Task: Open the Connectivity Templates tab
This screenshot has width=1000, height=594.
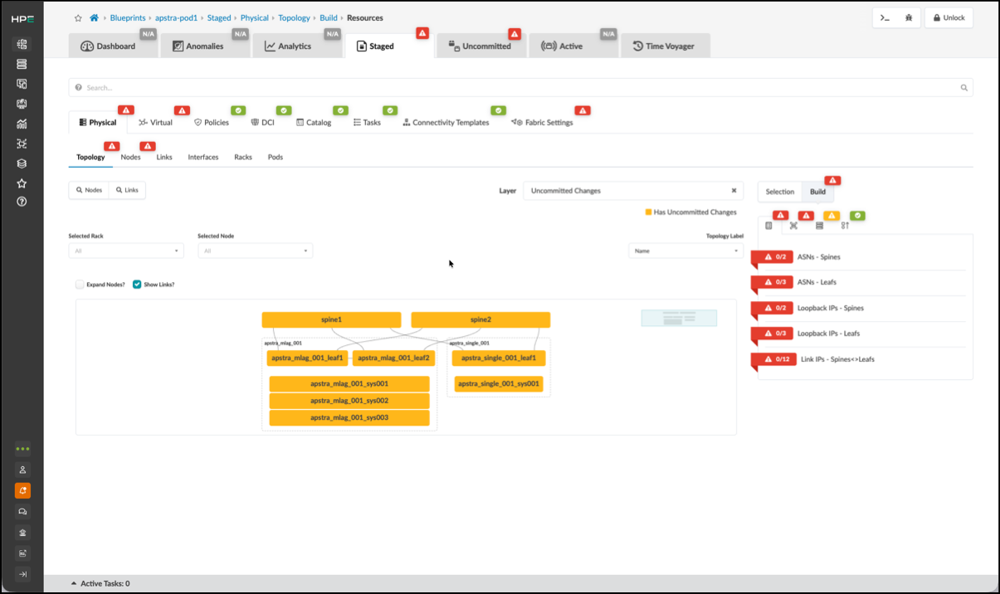Action: point(446,123)
